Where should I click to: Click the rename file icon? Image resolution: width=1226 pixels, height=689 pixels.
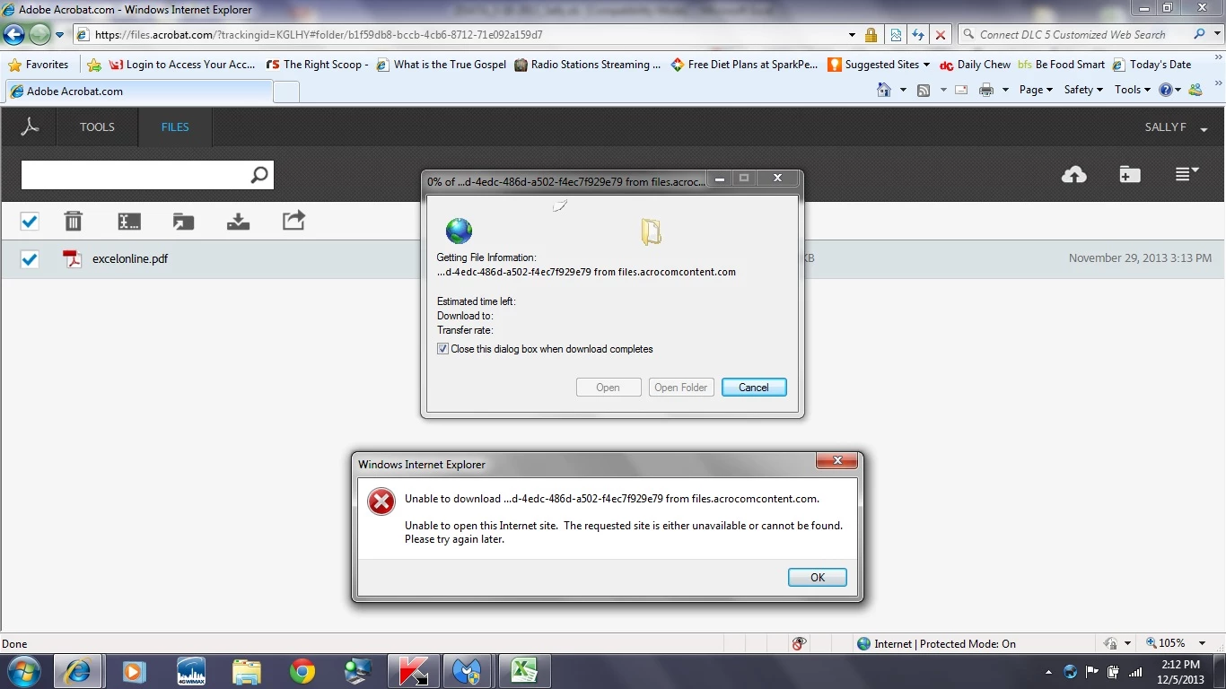point(129,221)
